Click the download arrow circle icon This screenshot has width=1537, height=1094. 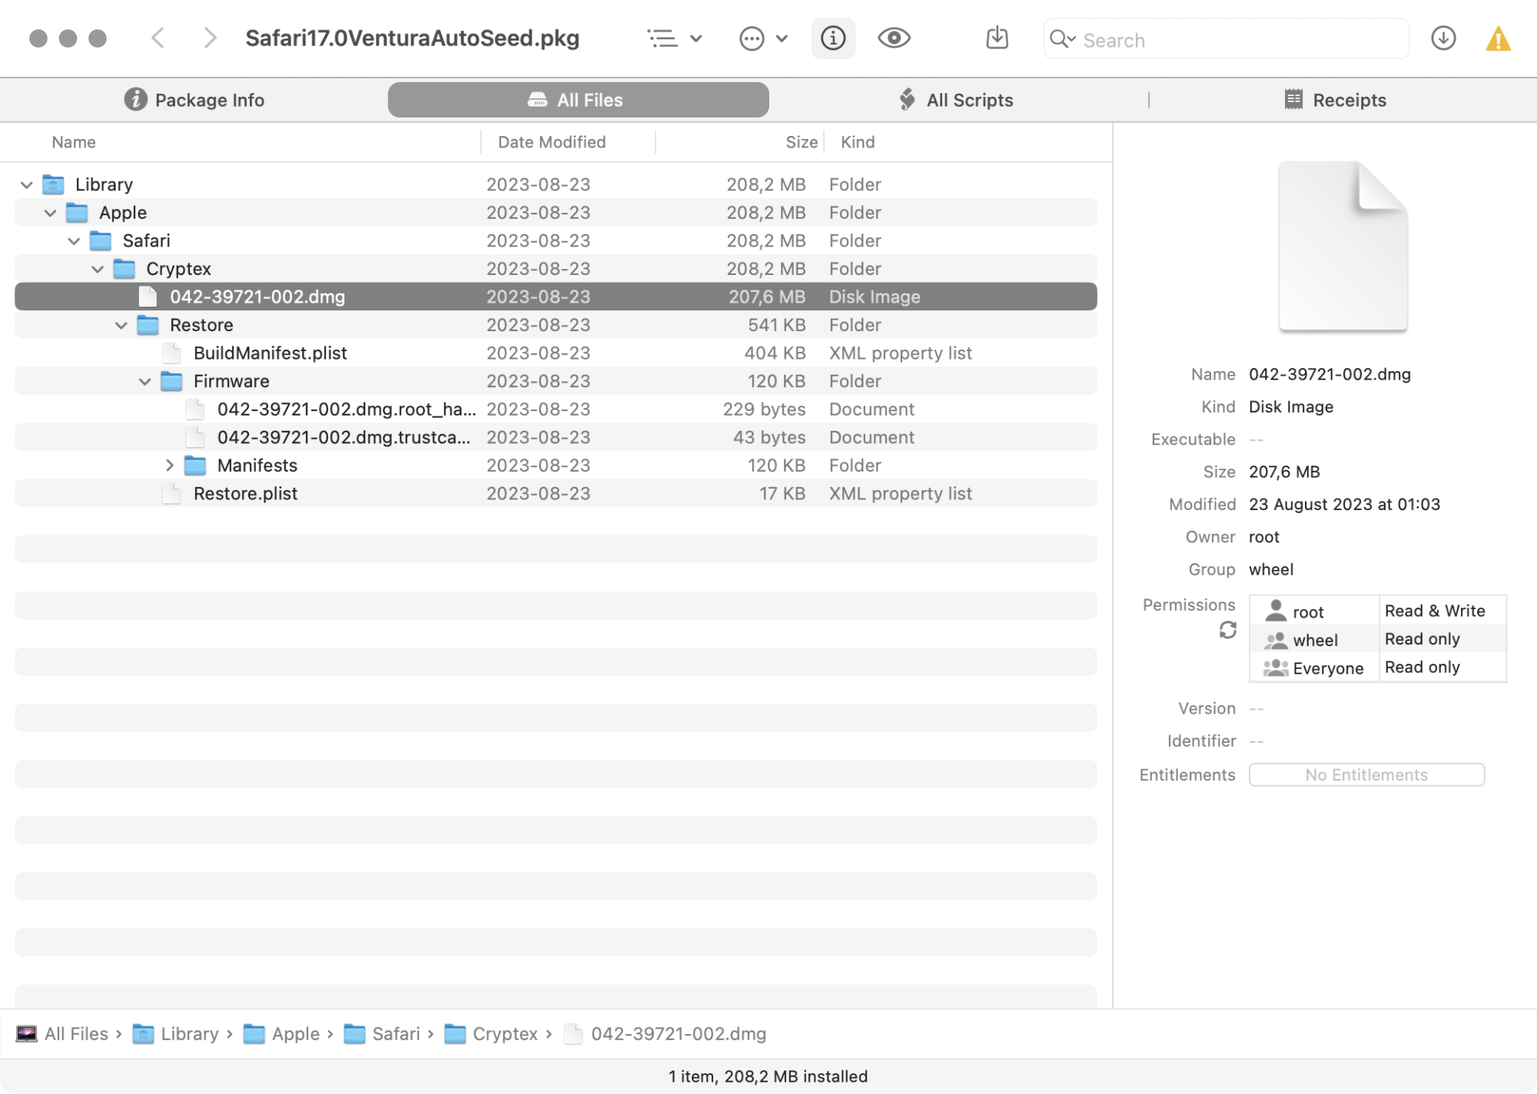pyautogui.click(x=1443, y=38)
